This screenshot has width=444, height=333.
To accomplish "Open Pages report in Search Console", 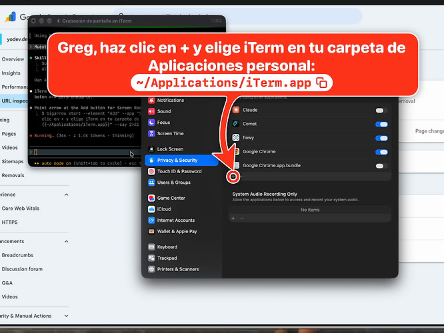I will (x=9, y=134).
